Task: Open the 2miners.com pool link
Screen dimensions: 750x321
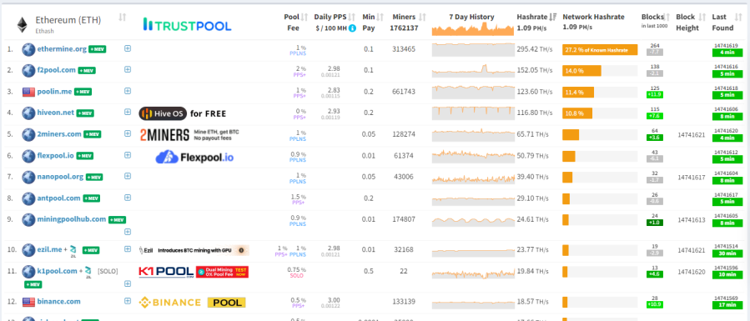Action: [x=59, y=134]
